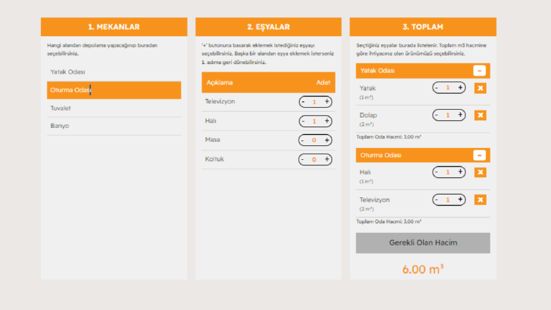
Task: Increase Televizyon quantity in Toplam panel
Action: click(460, 199)
